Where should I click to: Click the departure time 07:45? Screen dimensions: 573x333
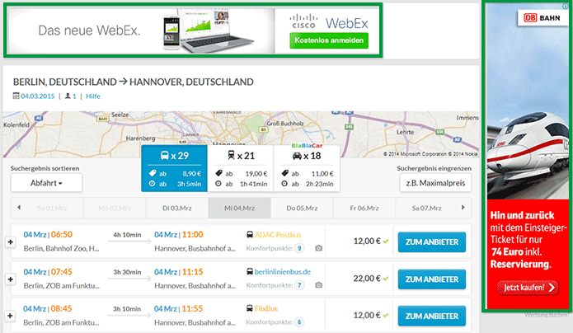coord(61,271)
